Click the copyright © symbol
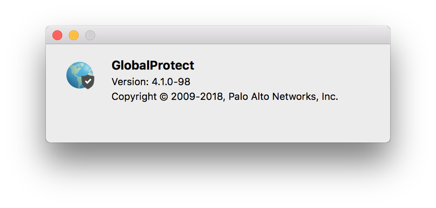 point(164,97)
